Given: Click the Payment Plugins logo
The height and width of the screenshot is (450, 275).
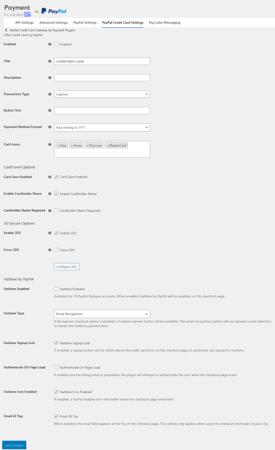Looking at the screenshot, I should click(17, 11).
